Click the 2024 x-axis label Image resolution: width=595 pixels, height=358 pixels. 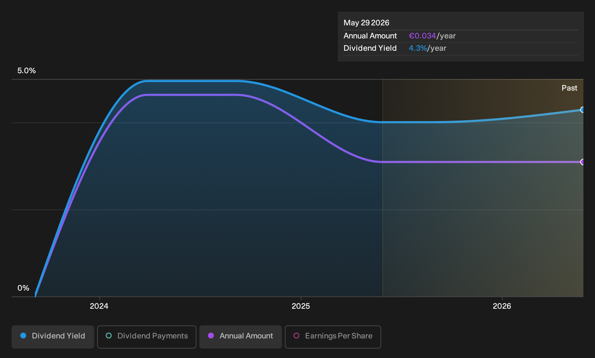(x=99, y=306)
